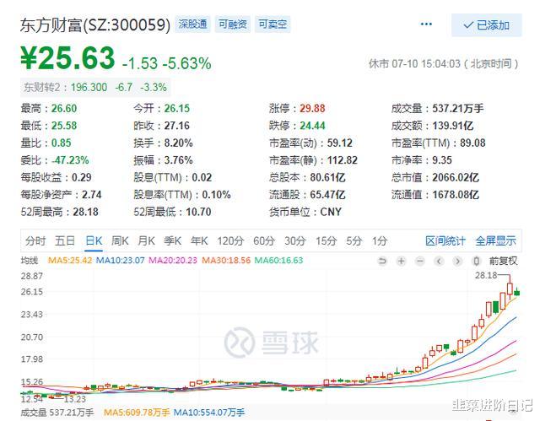540x421 pixels.
Task: Click the 委比 value -47.23%
Action: click(x=70, y=160)
